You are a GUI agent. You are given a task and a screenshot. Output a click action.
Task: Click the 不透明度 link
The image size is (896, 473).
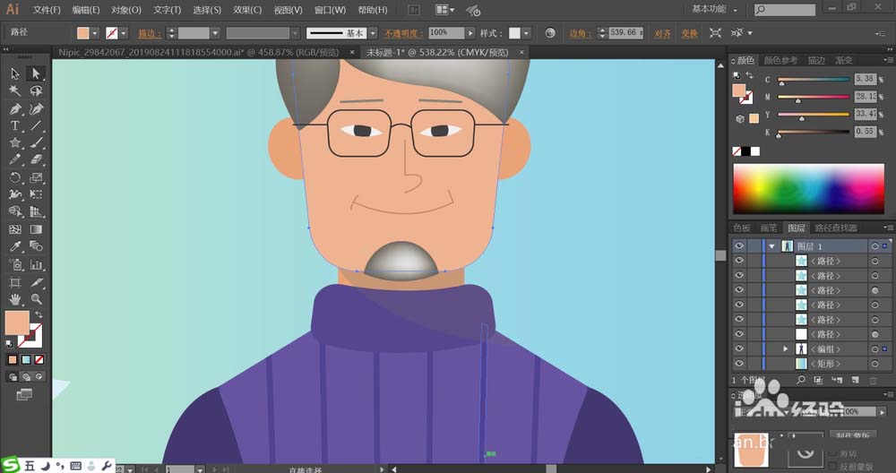pos(403,33)
